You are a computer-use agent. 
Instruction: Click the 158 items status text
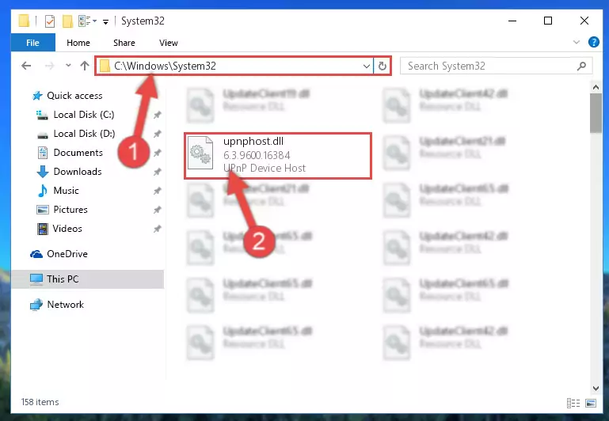coord(40,402)
